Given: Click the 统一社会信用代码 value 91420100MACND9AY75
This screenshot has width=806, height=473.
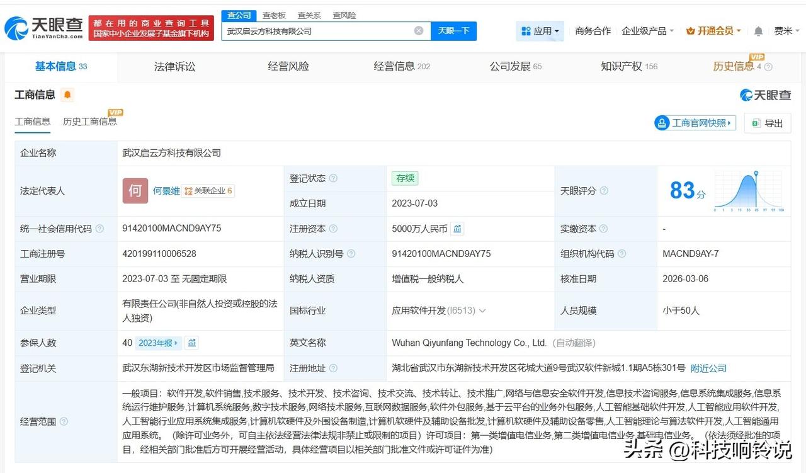Looking at the screenshot, I should tap(172, 229).
